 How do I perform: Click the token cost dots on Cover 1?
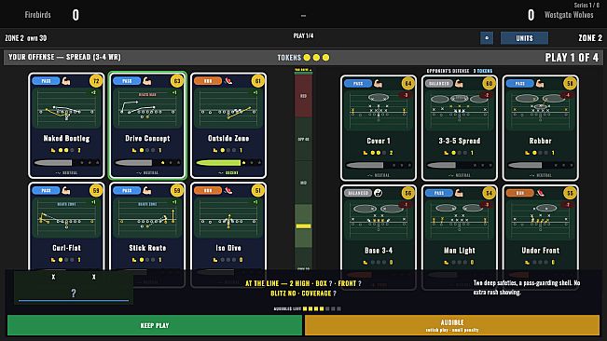pyautogui.click(x=378, y=153)
